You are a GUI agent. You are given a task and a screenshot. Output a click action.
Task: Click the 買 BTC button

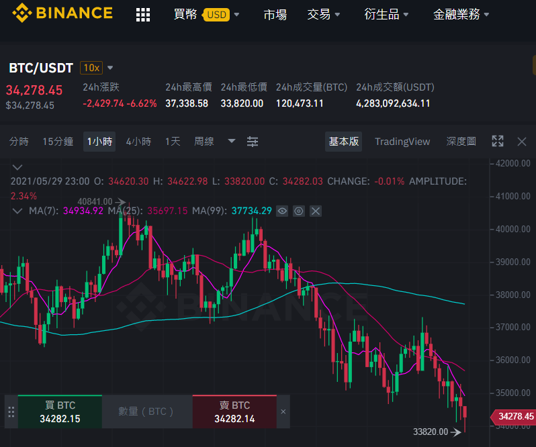point(60,411)
